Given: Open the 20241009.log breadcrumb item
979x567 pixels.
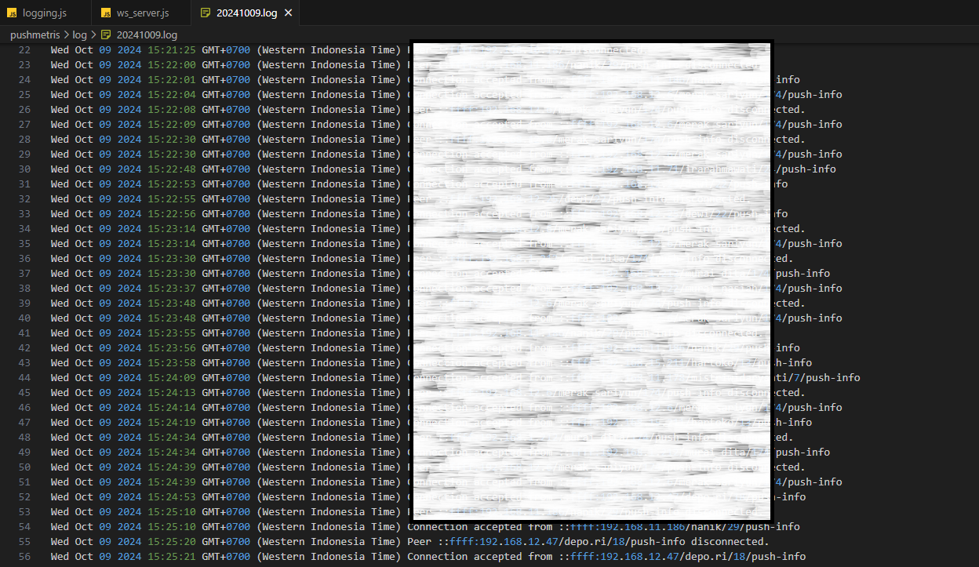Looking at the screenshot, I should (x=147, y=35).
